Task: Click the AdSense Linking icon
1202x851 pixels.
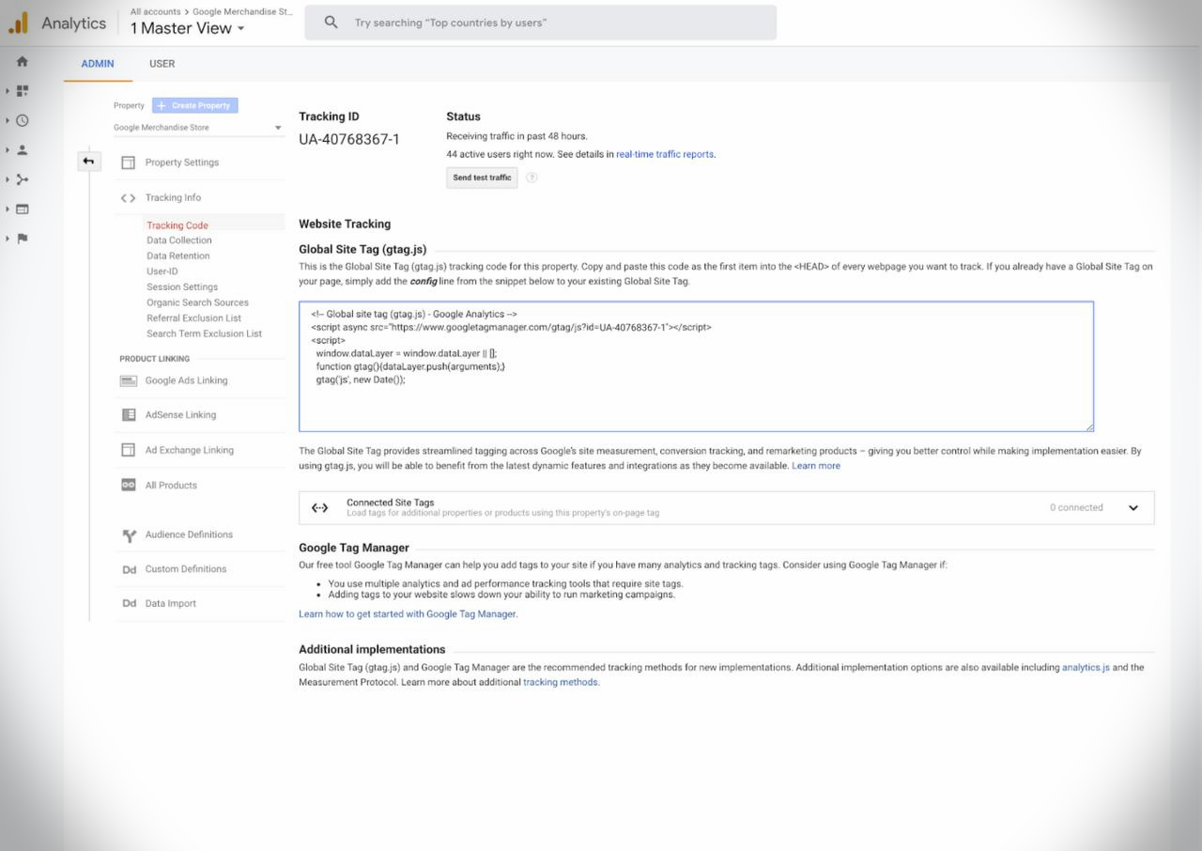Action: click(x=129, y=415)
